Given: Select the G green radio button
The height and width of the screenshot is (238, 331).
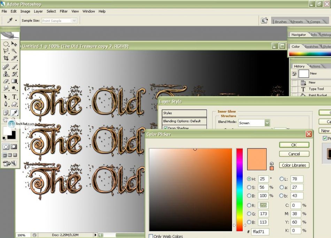Looking at the screenshot, I should tap(249, 214).
